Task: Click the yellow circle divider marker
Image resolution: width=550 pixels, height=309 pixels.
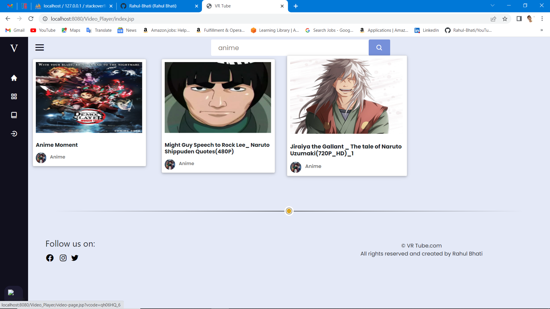Action: (x=289, y=211)
